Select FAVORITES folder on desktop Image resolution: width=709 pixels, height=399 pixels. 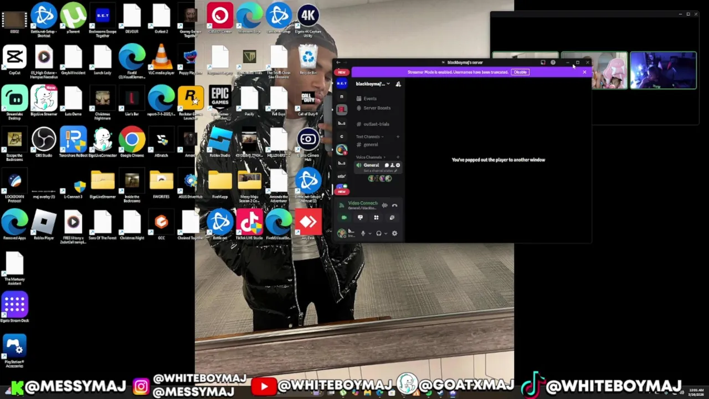(161, 185)
